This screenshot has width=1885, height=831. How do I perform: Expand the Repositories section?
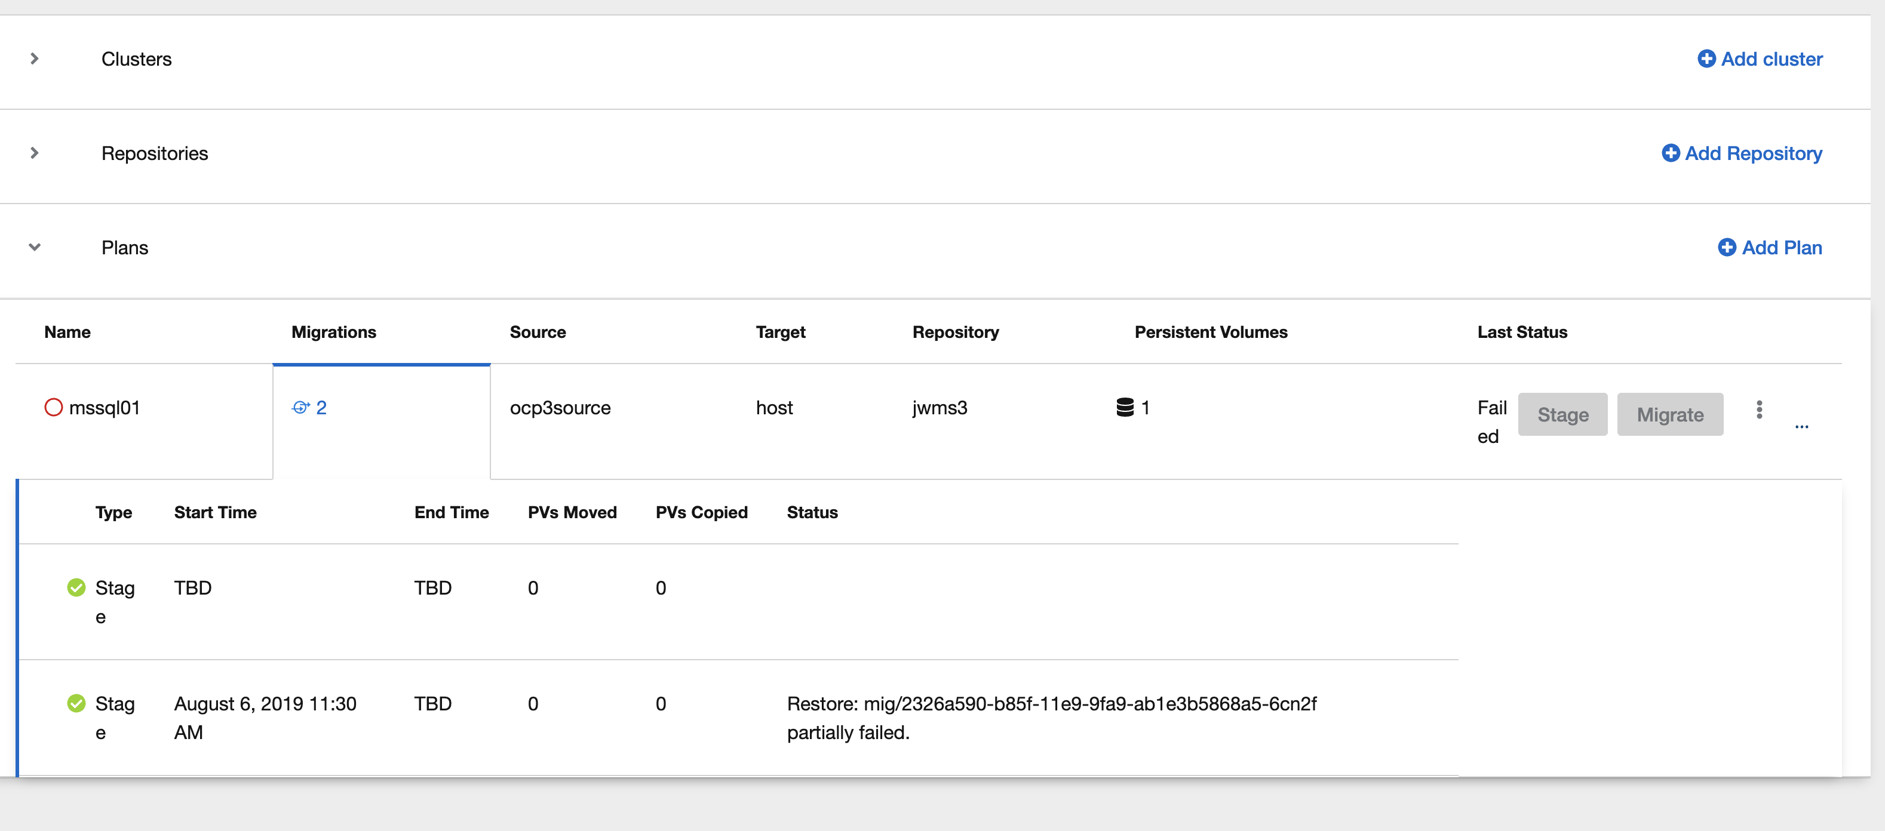point(33,153)
